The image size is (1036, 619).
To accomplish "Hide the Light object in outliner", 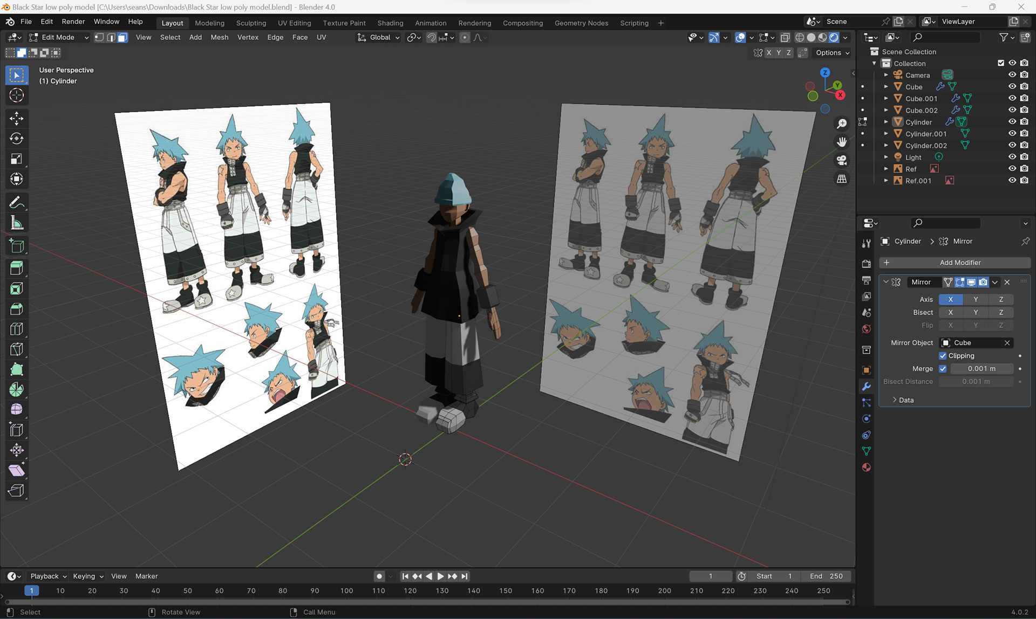I will coord(1012,157).
